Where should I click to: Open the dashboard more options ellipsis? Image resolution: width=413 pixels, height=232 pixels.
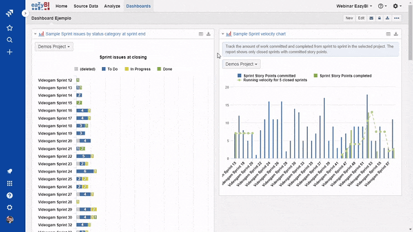397,18
